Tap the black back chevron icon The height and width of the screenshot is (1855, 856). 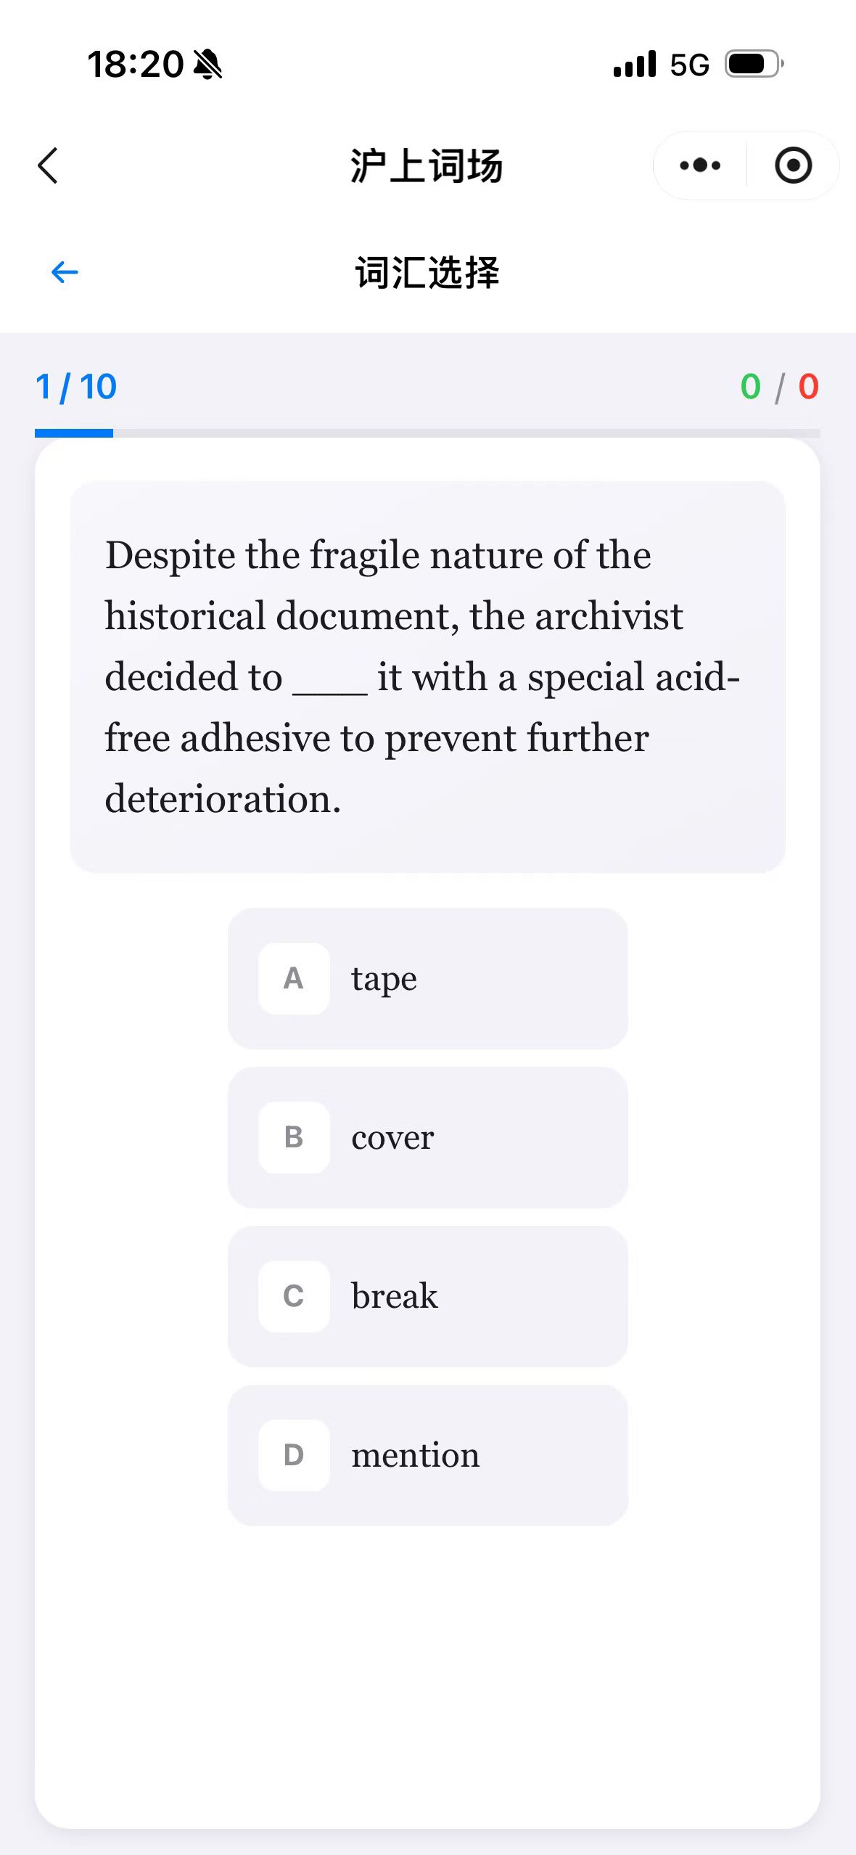tap(48, 165)
